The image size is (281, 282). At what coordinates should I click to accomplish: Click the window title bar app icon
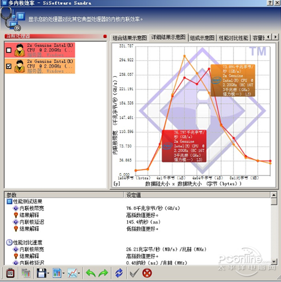tap(4, 3)
